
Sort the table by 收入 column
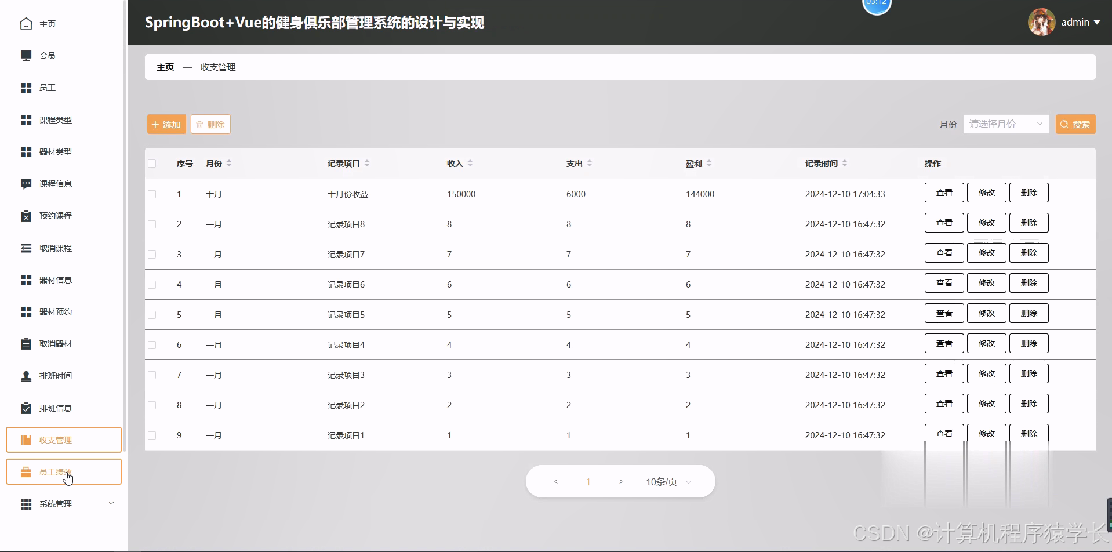pyautogui.click(x=459, y=163)
